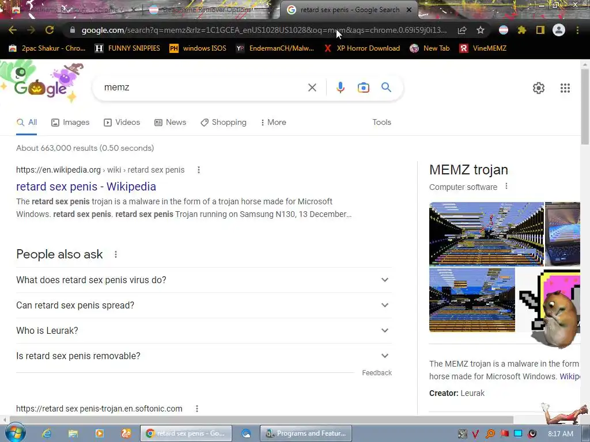The height and width of the screenshot is (442, 590).
Task: Close the Google Search browser tab
Action: pyautogui.click(x=409, y=10)
